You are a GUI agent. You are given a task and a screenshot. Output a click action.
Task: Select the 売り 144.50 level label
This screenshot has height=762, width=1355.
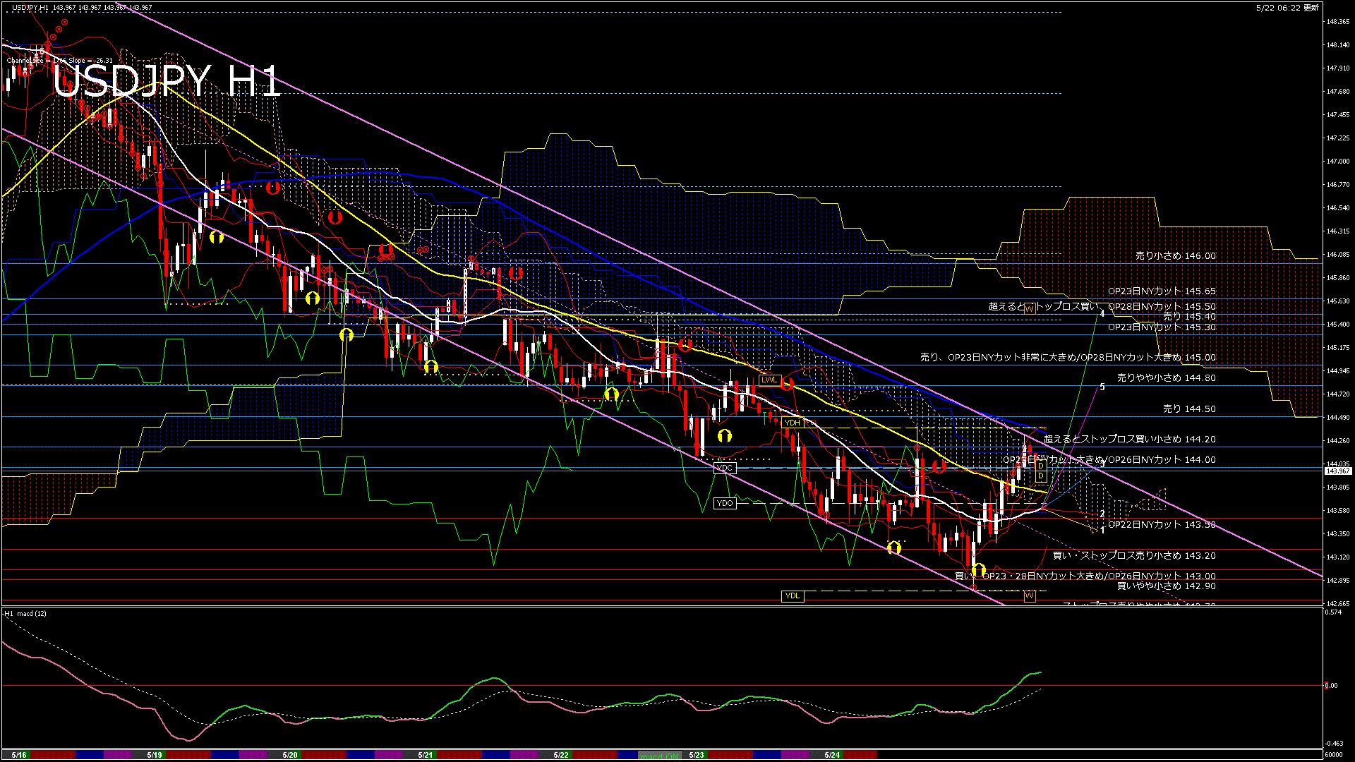[x=1189, y=409]
